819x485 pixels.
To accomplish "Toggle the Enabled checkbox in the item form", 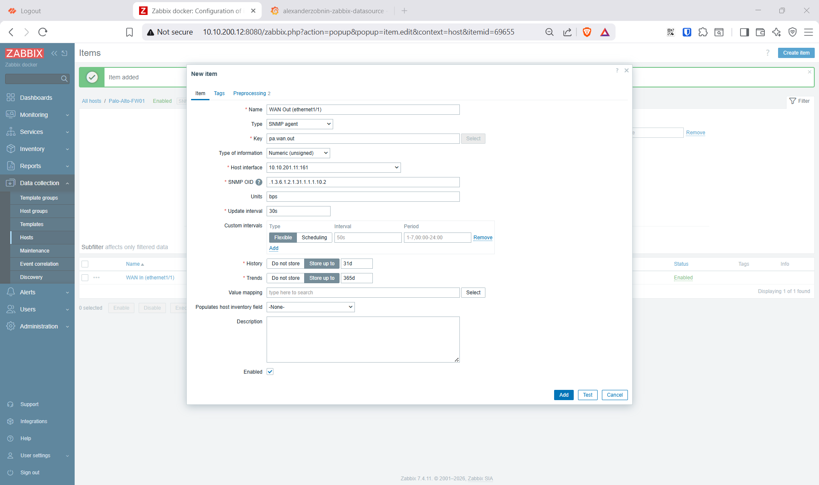I will click(270, 372).
